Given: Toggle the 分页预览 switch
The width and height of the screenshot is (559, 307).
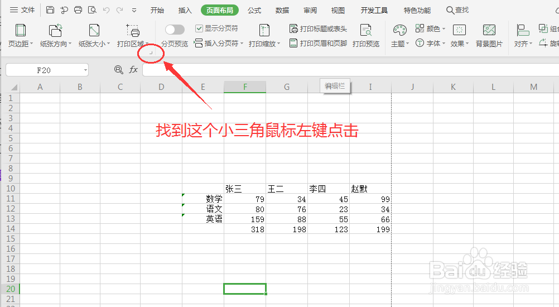Looking at the screenshot, I should click(x=175, y=30).
